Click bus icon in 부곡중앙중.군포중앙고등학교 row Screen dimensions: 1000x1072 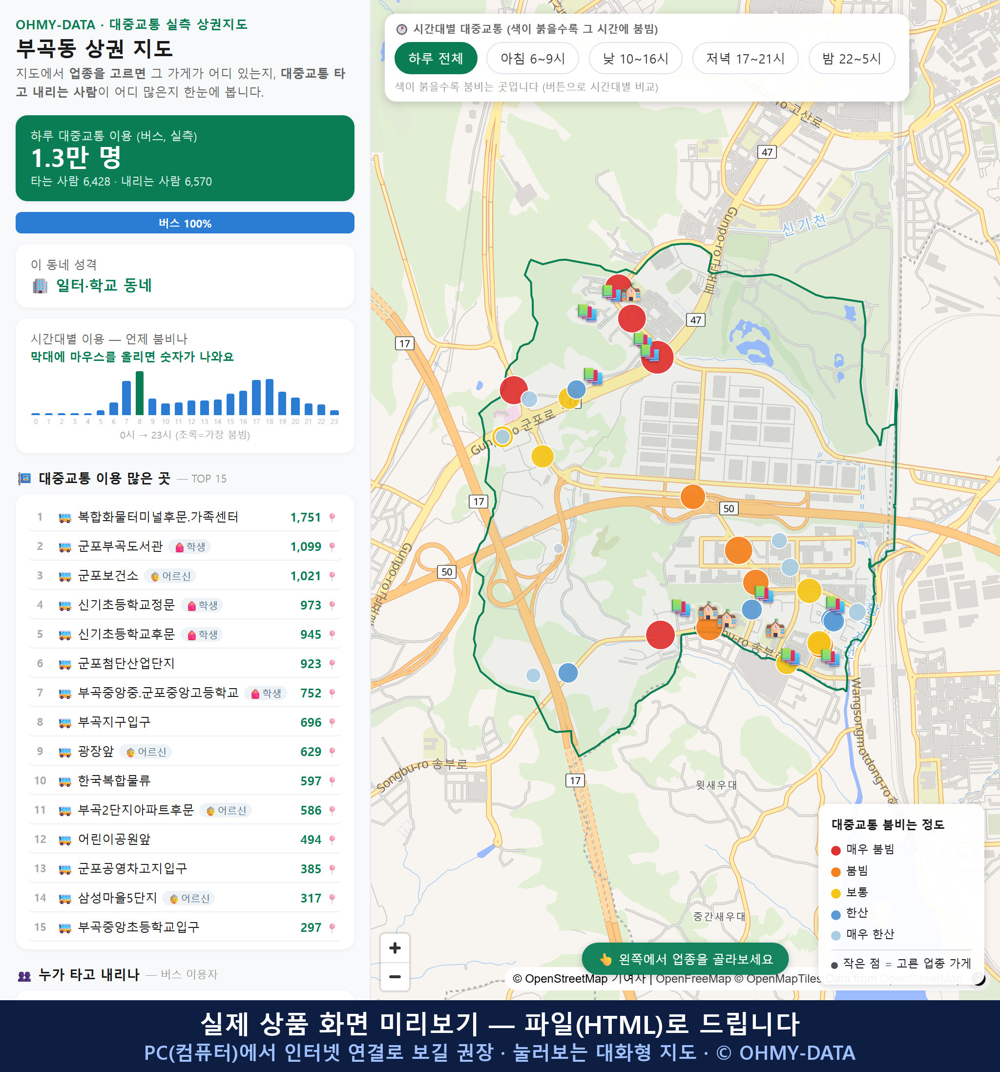click(64, 694)
